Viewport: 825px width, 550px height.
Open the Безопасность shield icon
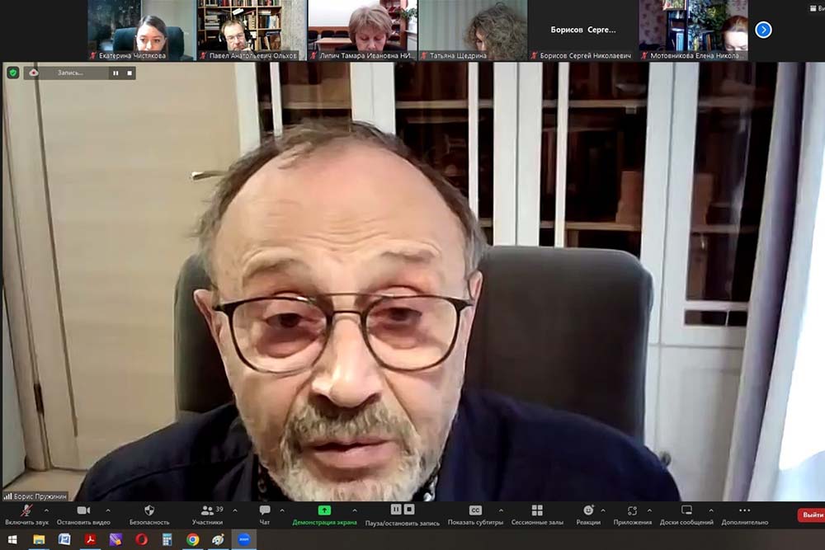pyautogui.click(x=149, y=511)
